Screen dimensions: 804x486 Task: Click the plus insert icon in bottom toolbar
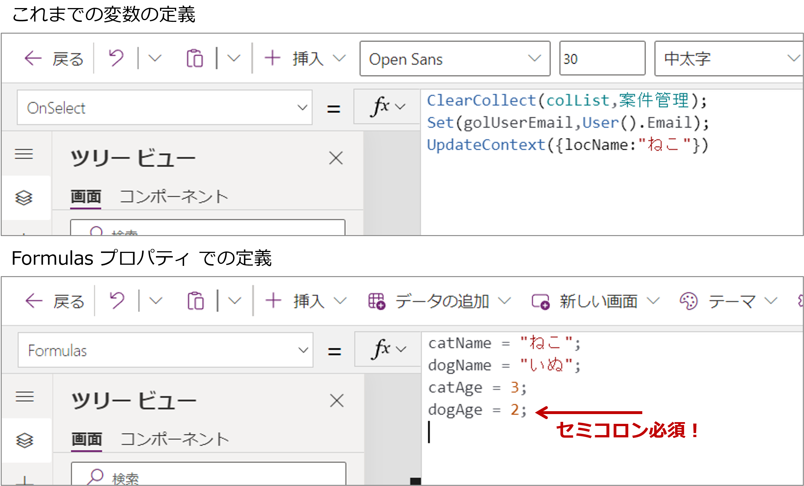(273, 300)
